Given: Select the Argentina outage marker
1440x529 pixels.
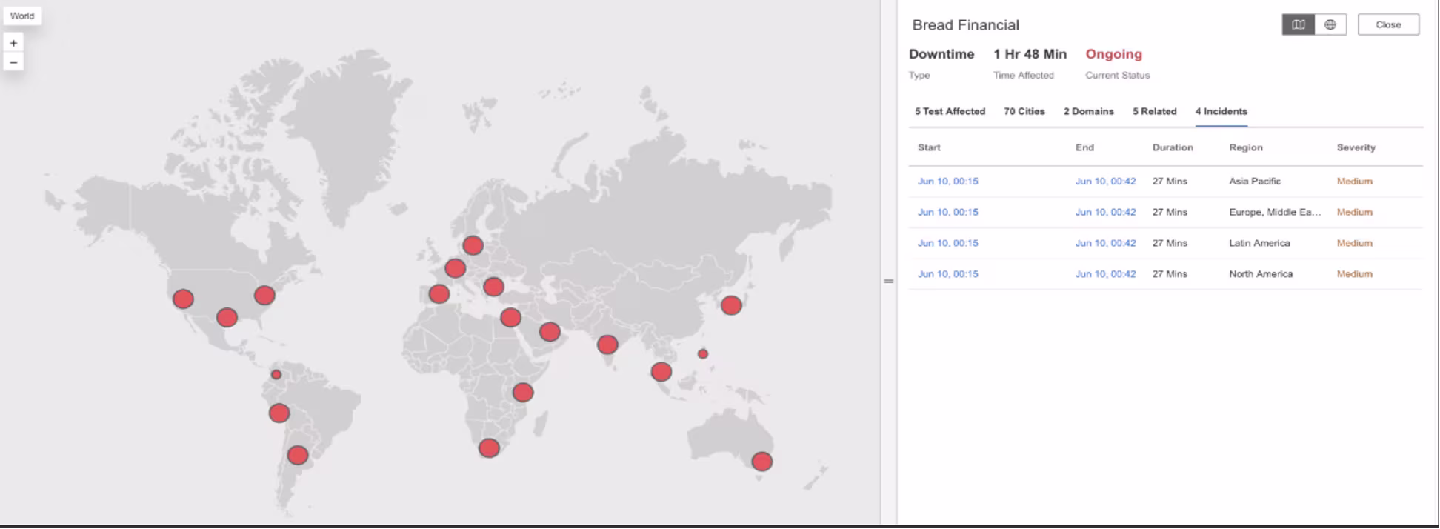Looking at the screenshot, I should (x=297, y=455).
